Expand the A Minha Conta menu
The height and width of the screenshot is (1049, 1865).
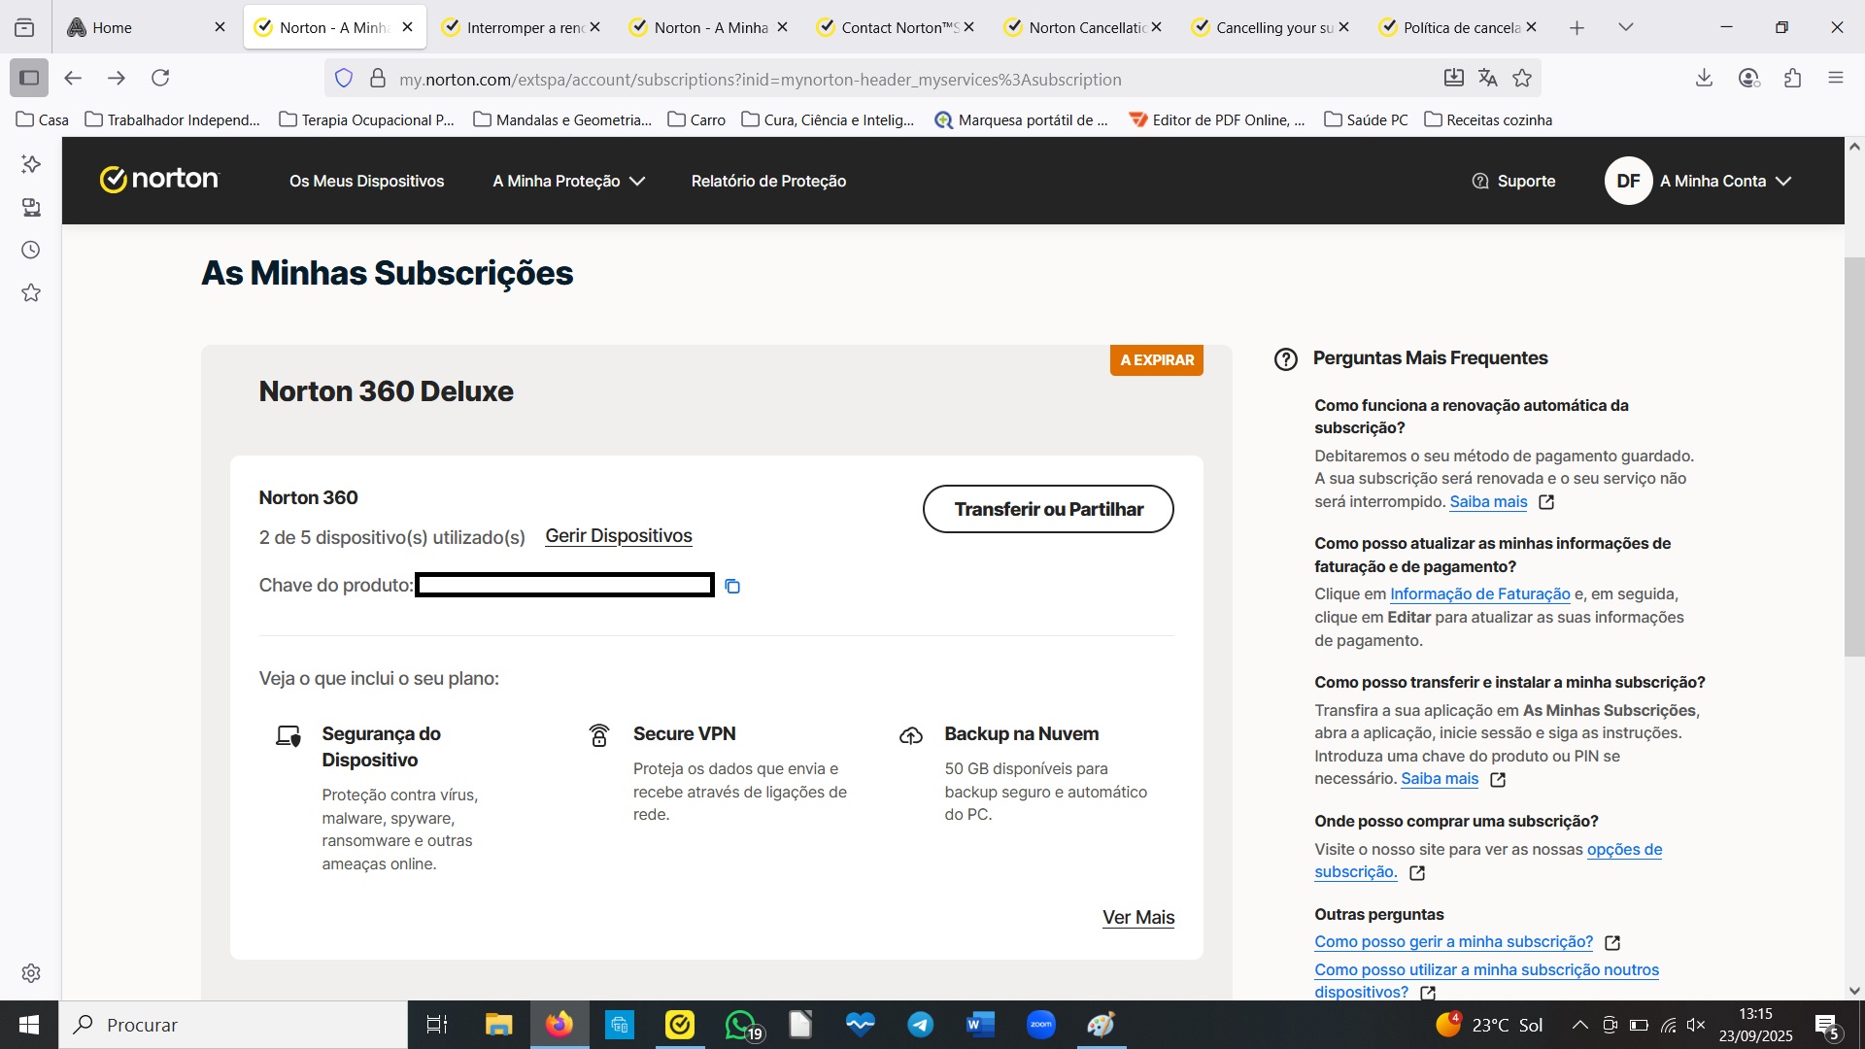point(1724,181)
